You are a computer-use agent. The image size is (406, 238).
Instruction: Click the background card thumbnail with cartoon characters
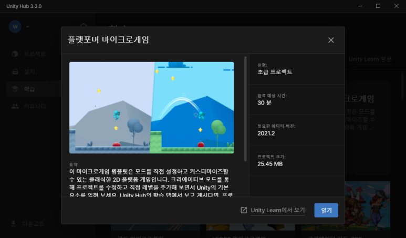pyautogui.click(x=368, y=206)
